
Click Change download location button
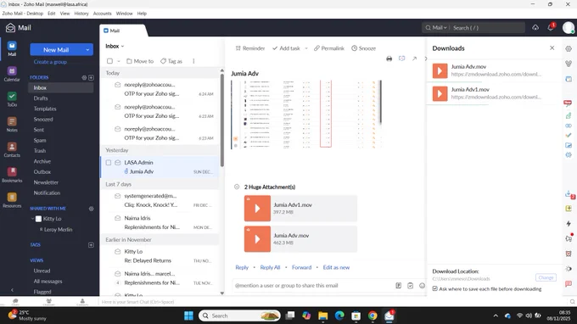coord(546,277)
